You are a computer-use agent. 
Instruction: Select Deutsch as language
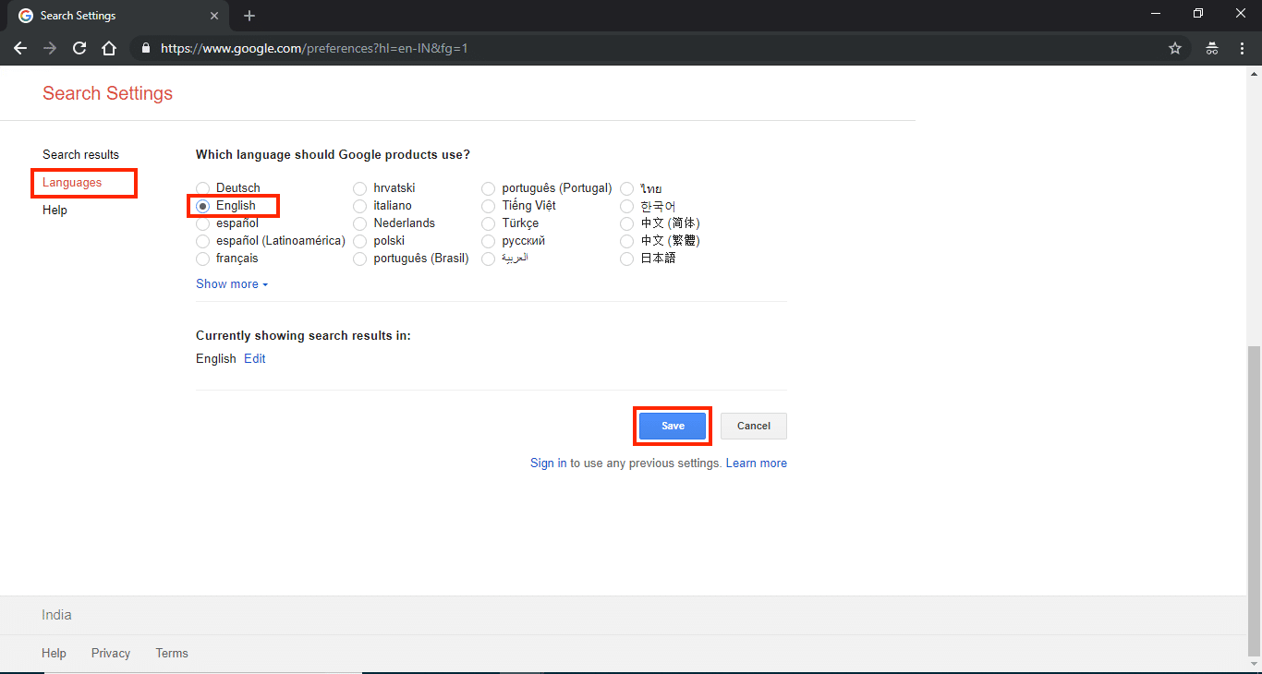click(x=203, y=188)
